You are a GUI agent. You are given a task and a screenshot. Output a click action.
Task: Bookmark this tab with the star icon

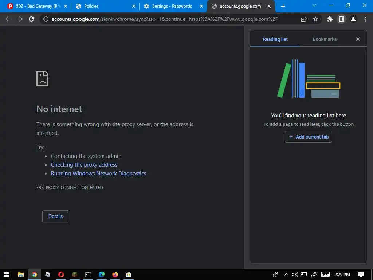tap(315, 19)
